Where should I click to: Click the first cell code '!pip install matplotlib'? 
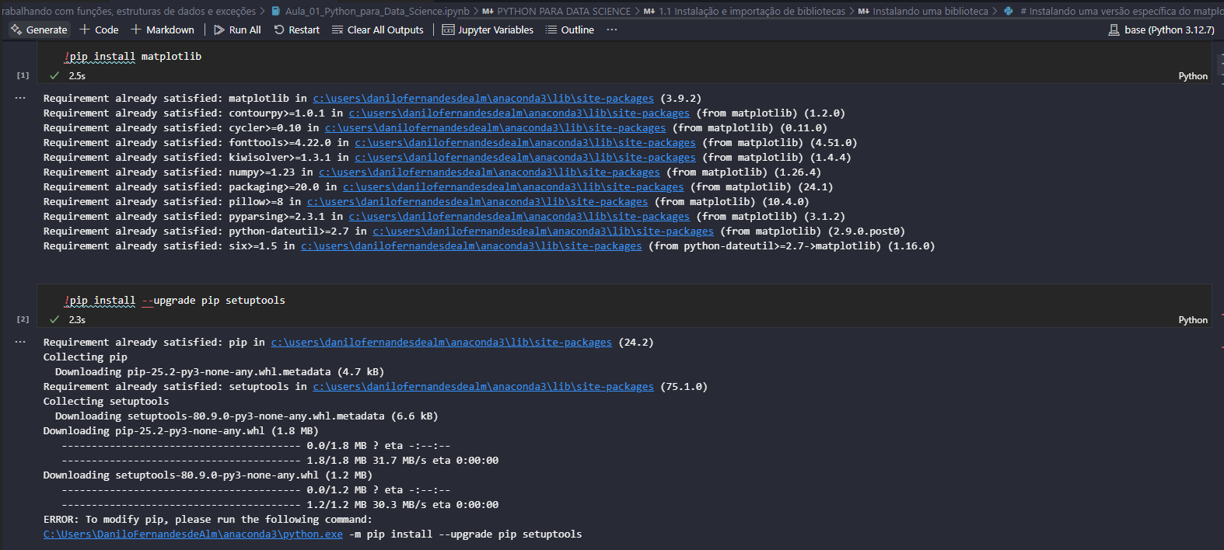pos(133,56)
